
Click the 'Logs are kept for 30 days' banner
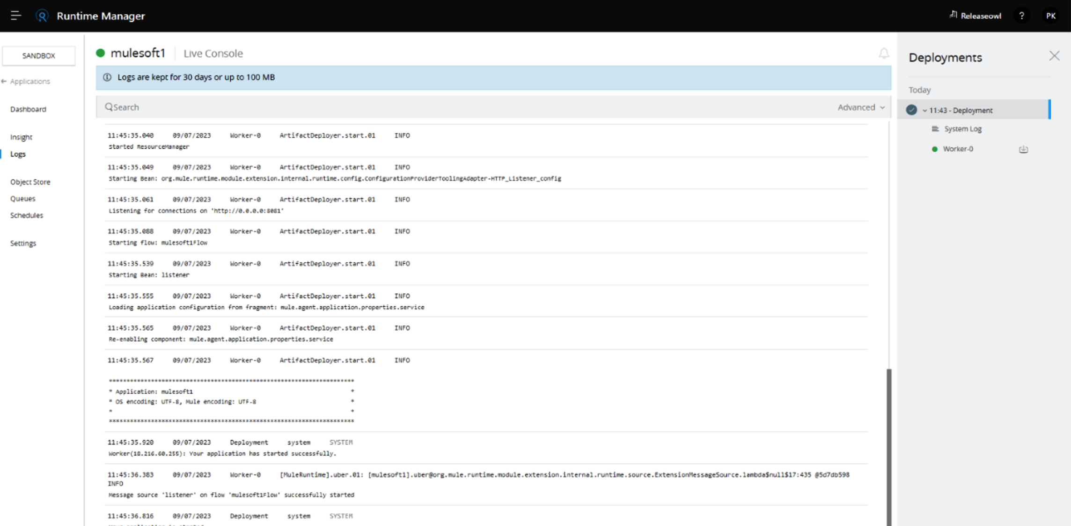493,77
